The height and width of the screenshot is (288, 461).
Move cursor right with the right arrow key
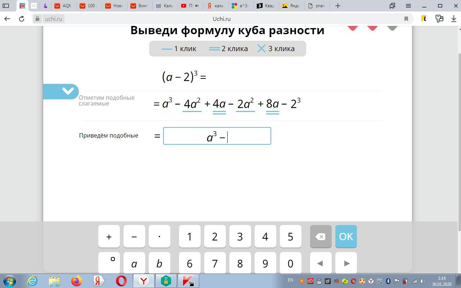(x=346, y=264)
